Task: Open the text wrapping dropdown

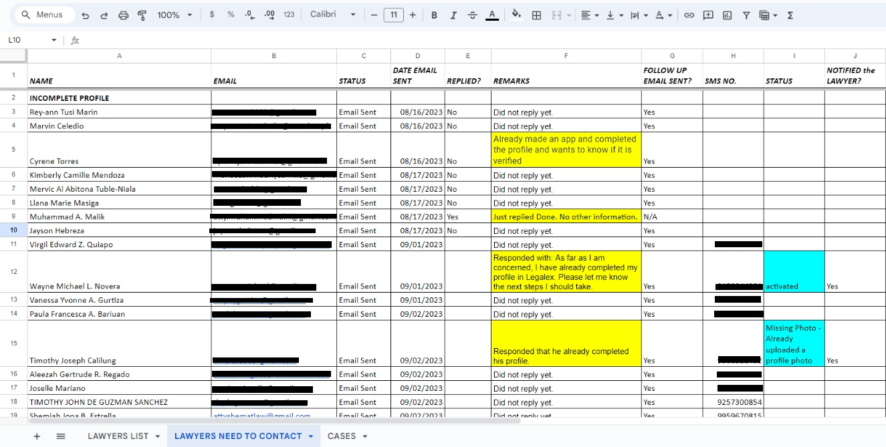Action: 638,15
